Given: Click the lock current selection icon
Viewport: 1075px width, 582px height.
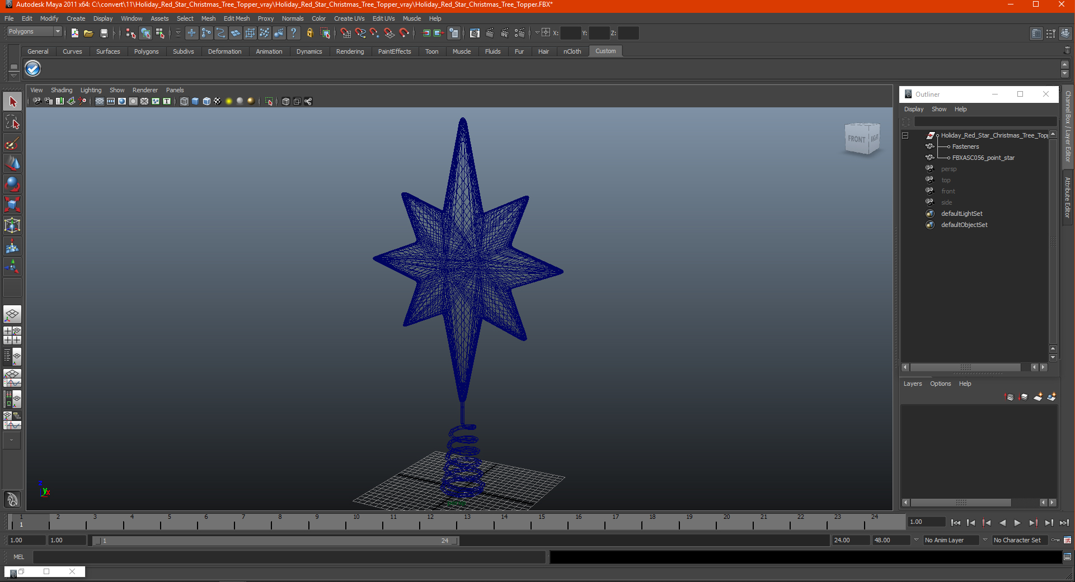Looking at the screenshot, I should coord(310,33).
